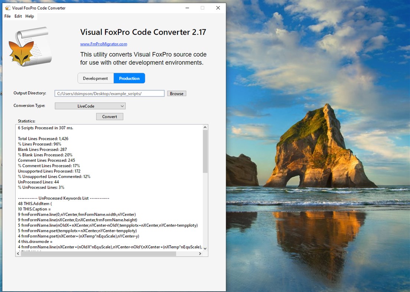Click the "10 THIS.Caption =" line
The image size is (410, 292).
[34, 209]
